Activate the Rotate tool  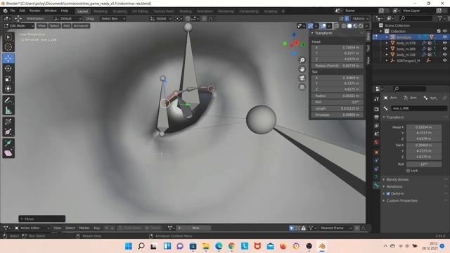(8, 69)
